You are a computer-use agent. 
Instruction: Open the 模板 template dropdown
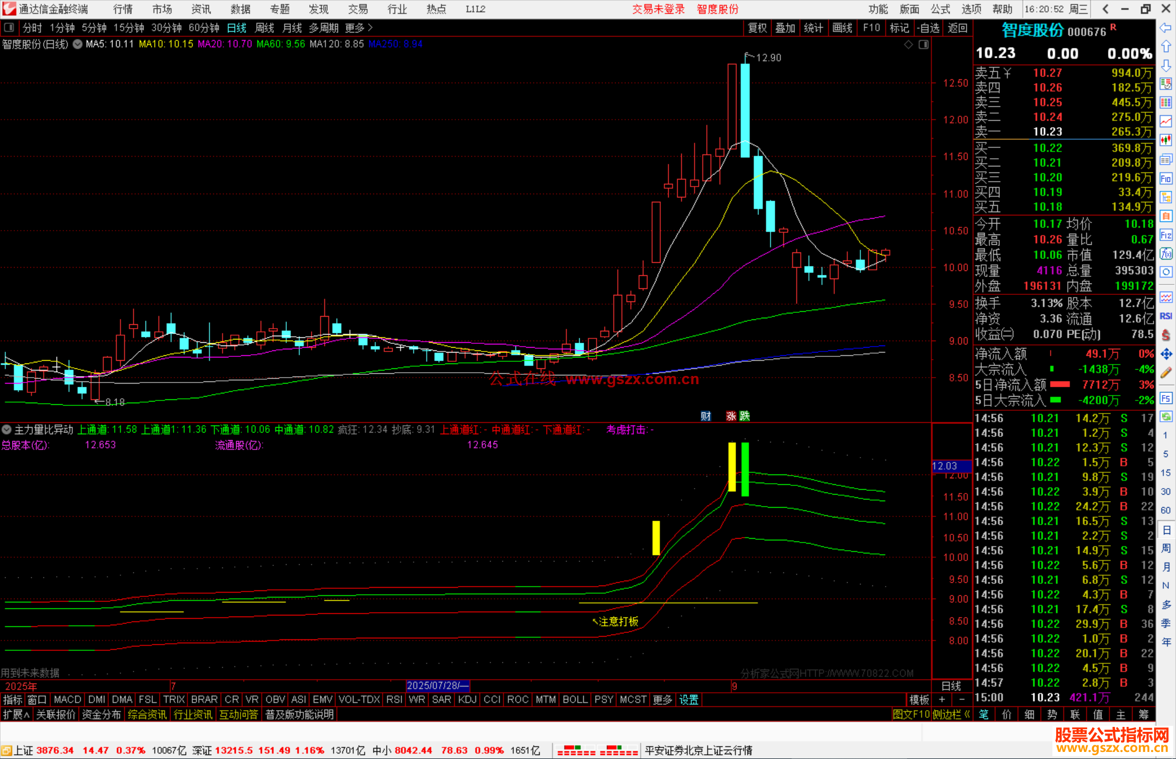point(919,700)
